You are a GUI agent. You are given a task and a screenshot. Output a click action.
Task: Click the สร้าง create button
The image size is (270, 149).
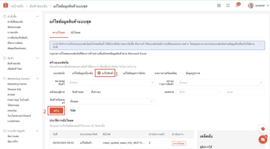click(56, 110)
